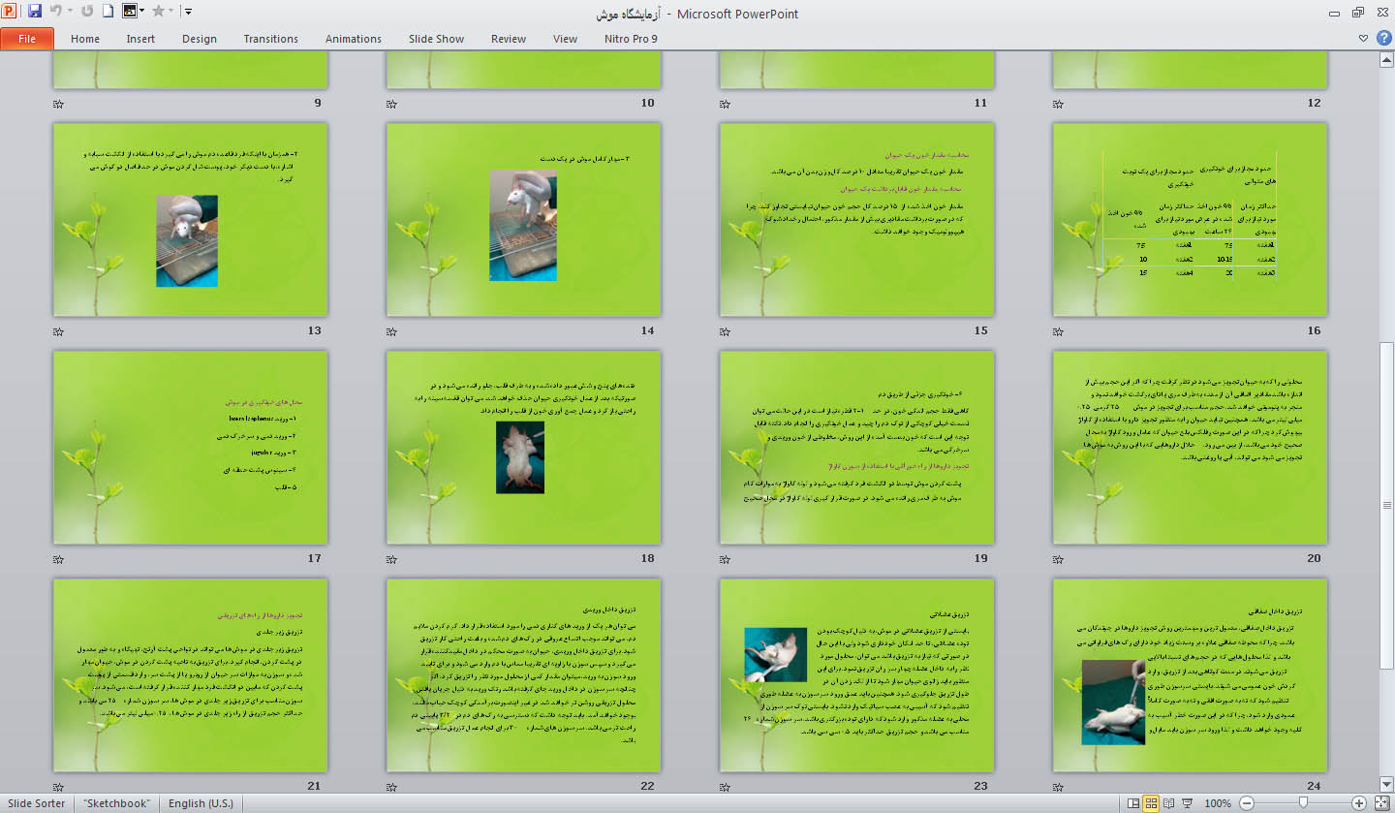Play transition preview star below slide 13
This screenshot has height=813, width=1395.
58,330
